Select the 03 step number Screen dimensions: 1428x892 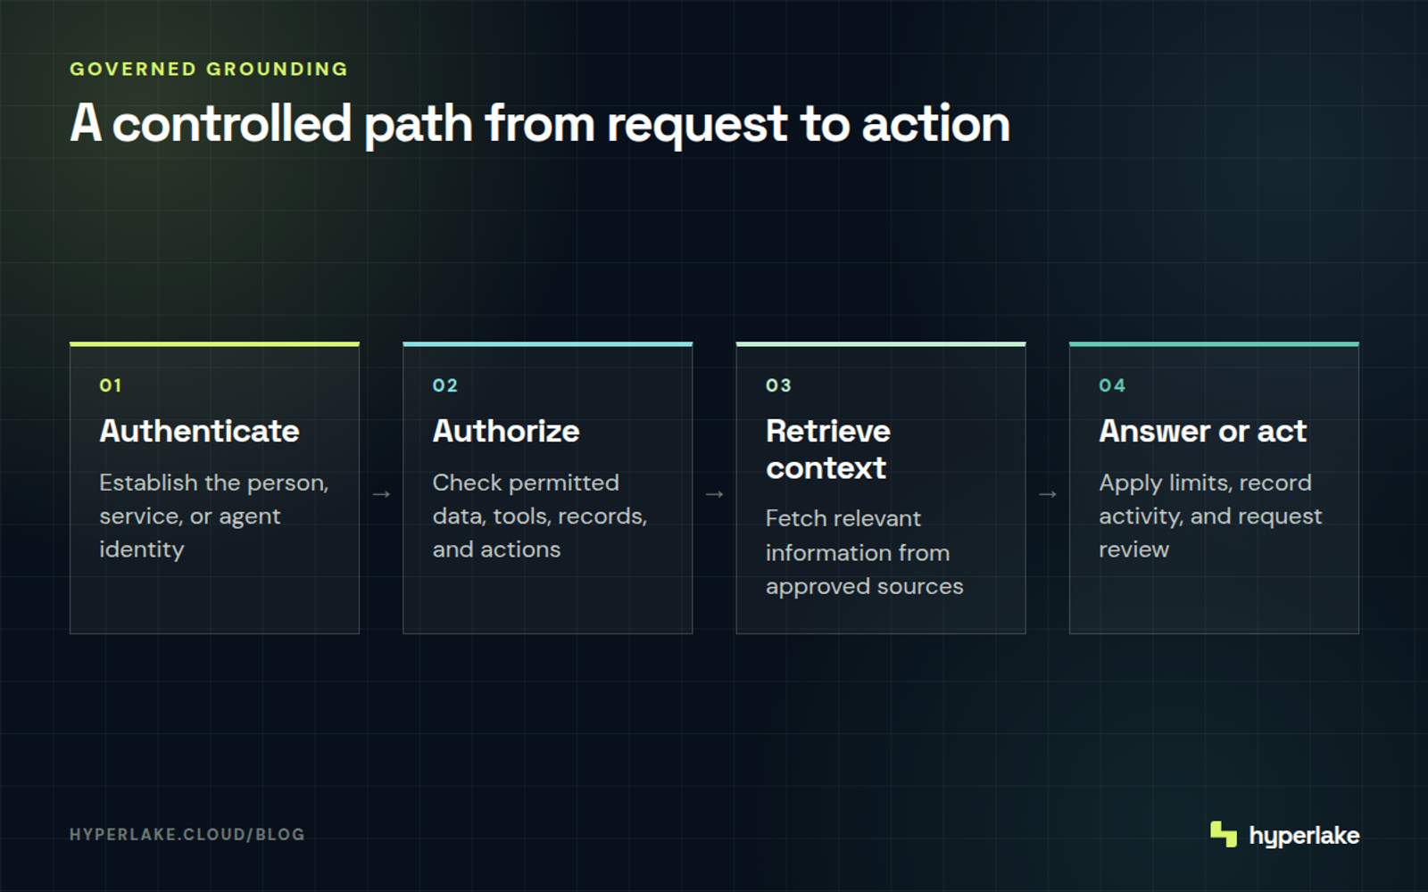(x=778, y=385)
